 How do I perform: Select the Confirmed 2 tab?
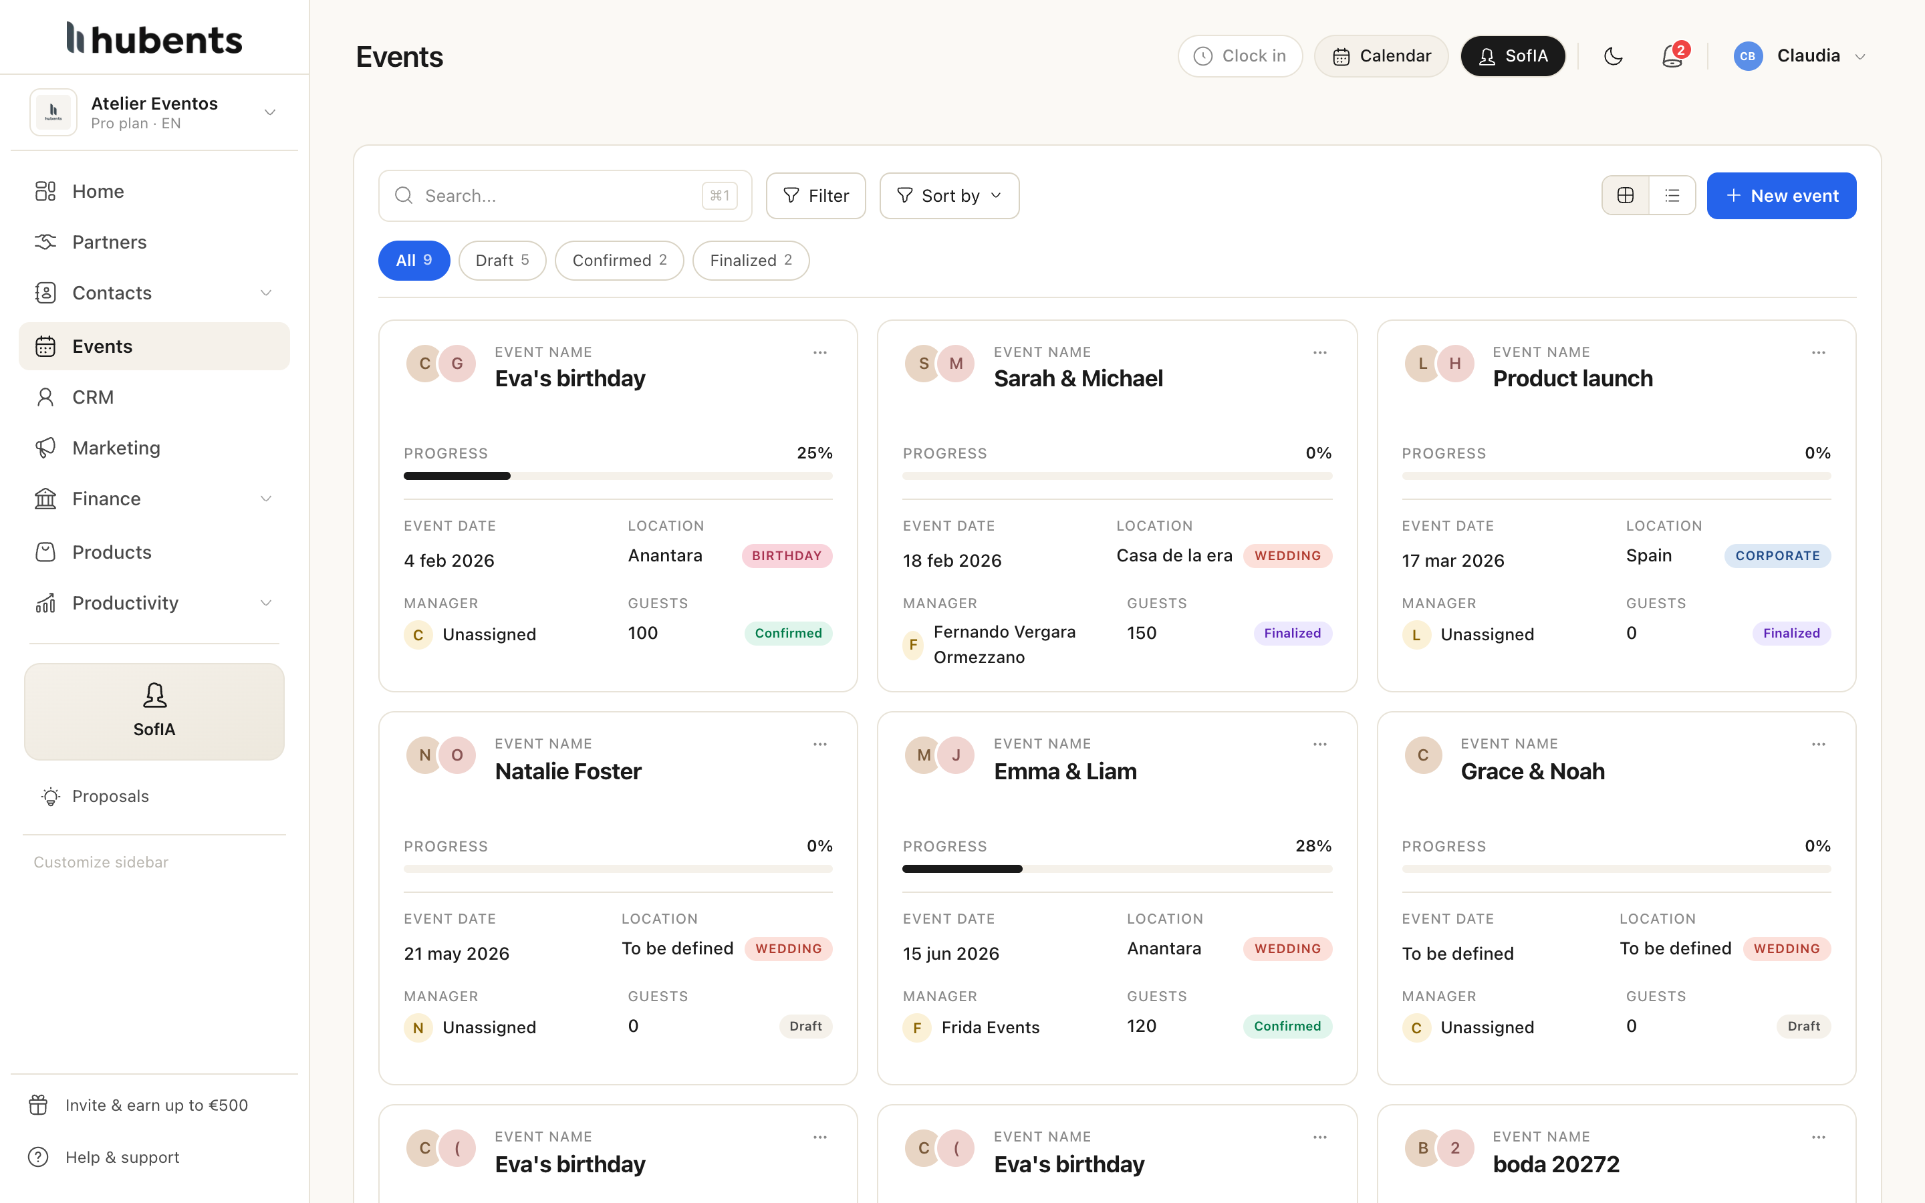tap(619, 260)
